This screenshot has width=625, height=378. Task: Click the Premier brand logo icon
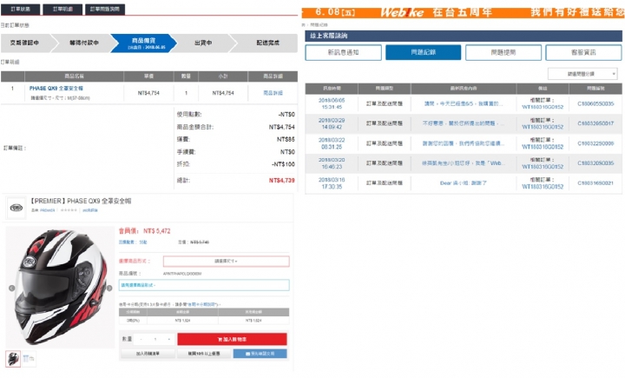click(16, 208)
